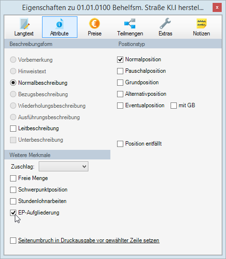
Task: Uncheck the Normalposition checkbox
Action: tap(120, 59)
